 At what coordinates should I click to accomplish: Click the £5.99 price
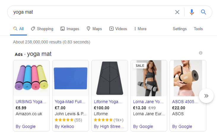click(x=21, y=108)
